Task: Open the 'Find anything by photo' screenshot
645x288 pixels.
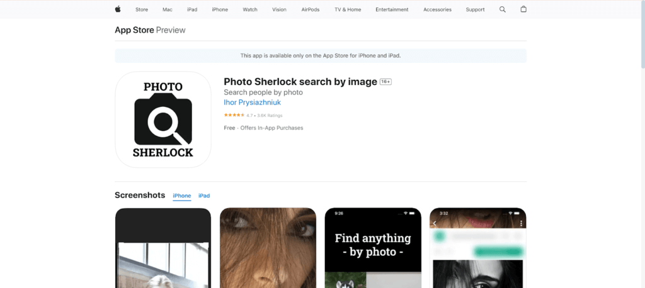Action: pos(373,247)
